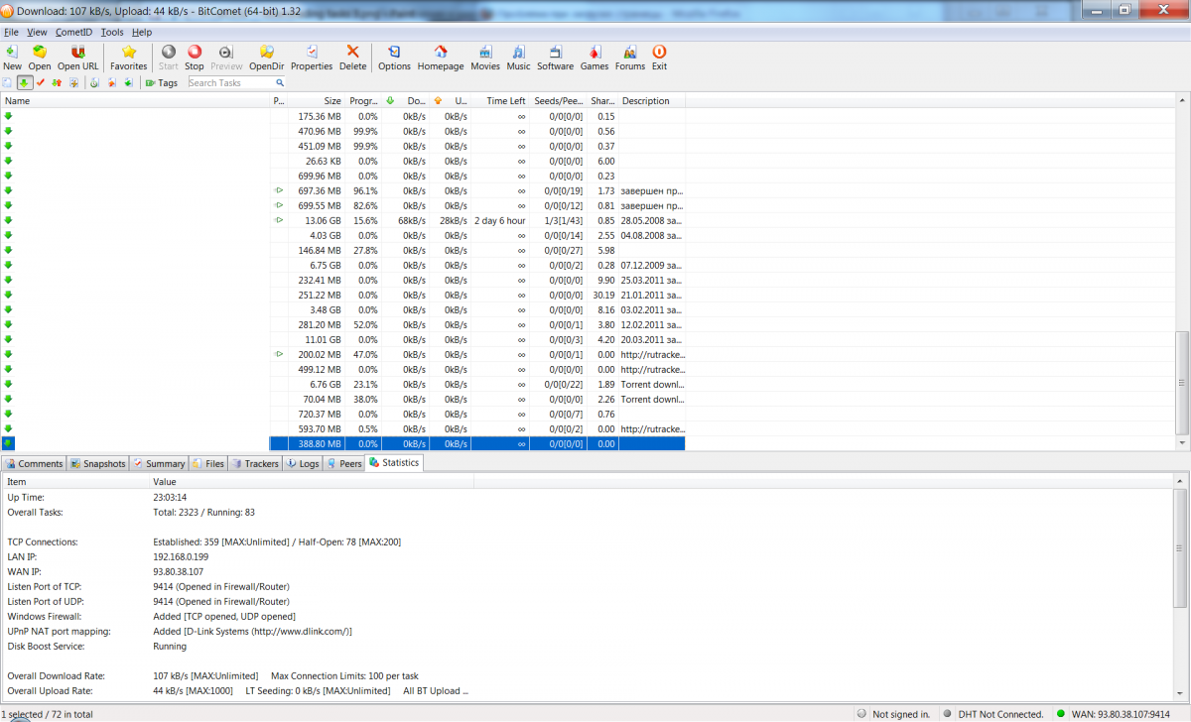Image resolution: width=1191 pixels, height=722 pixels.
Task: Toggle the downloading filter green arrow button
Action: [24, 83]
